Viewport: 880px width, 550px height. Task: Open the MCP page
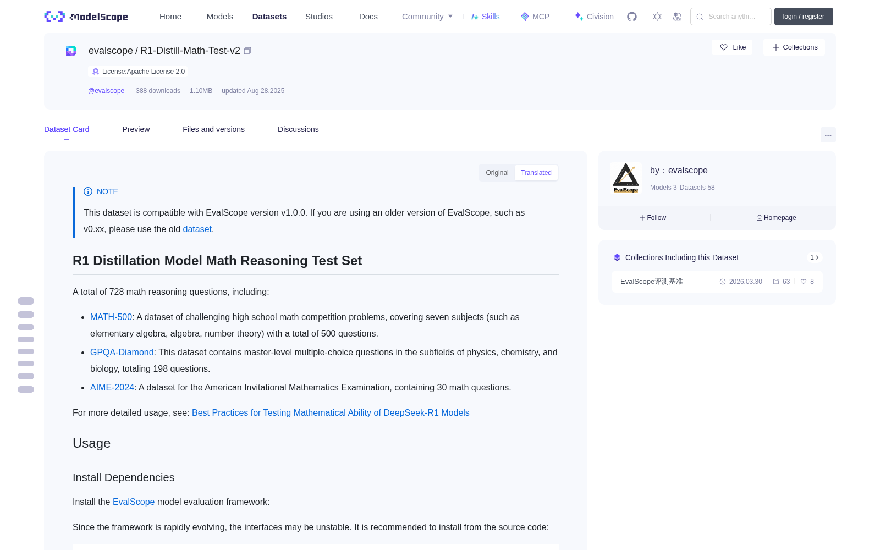click(x=535, y=16)
